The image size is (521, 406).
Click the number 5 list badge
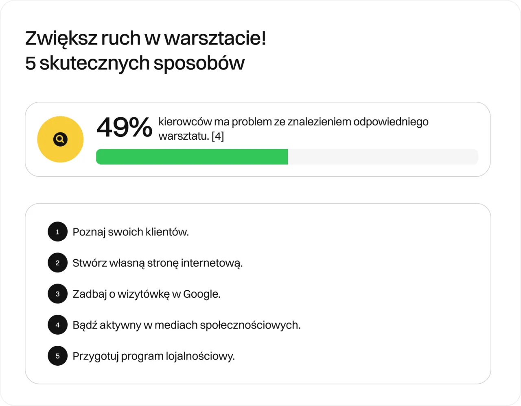click(57, 356)
